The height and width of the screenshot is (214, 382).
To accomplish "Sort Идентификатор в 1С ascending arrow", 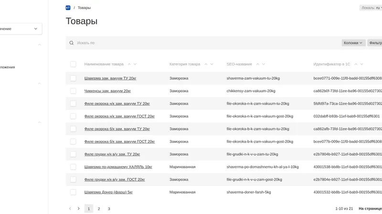I will pyautogui.click(x=356, y=64).
